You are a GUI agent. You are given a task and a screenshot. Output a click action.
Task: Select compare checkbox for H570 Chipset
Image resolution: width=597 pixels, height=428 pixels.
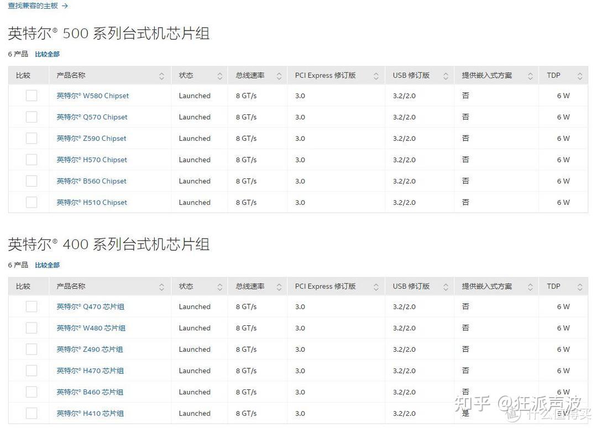(32, 160)
